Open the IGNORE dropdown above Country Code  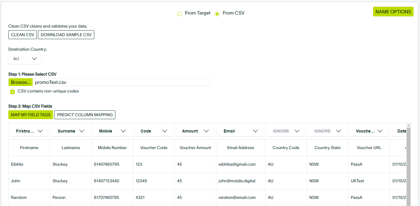(286, 131)
